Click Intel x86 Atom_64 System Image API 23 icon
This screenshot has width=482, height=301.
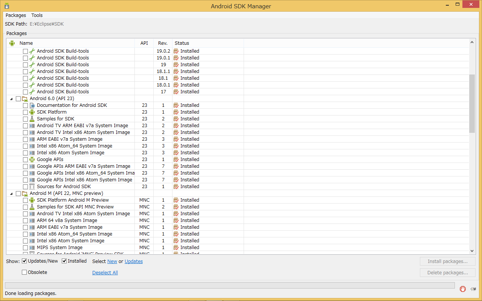(x=32, y=146)
